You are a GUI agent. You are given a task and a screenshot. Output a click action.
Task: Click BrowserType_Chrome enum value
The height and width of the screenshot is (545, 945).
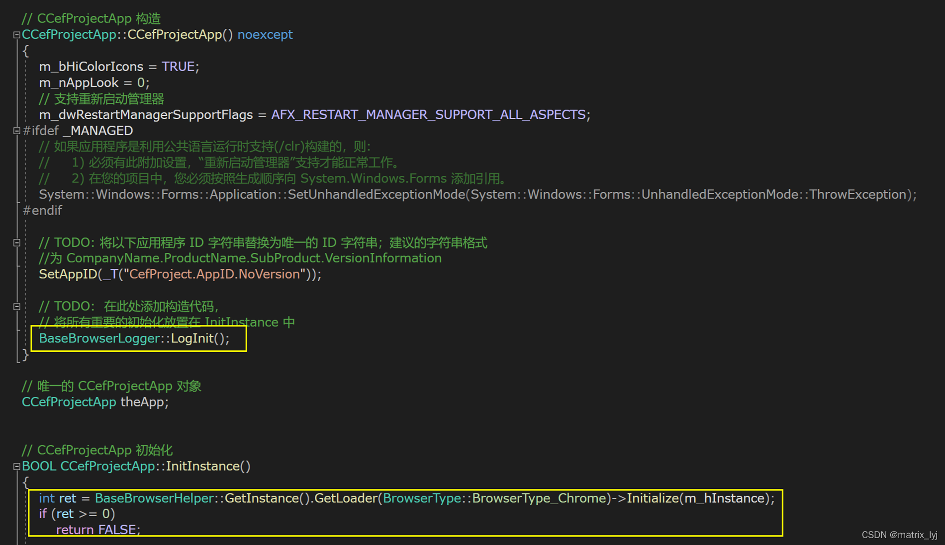click(539, 498)
